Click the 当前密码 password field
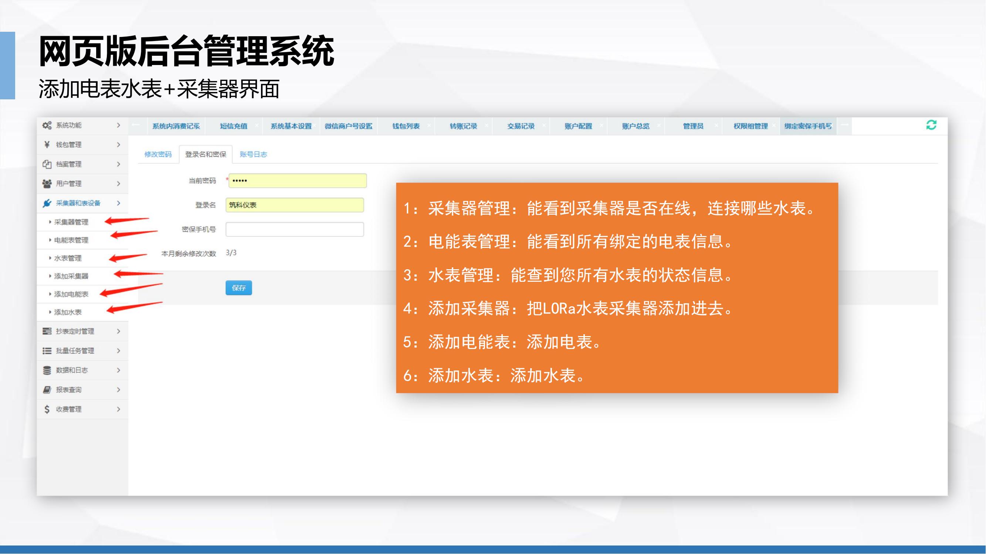The image size is (986, 554). coord(297,181)
